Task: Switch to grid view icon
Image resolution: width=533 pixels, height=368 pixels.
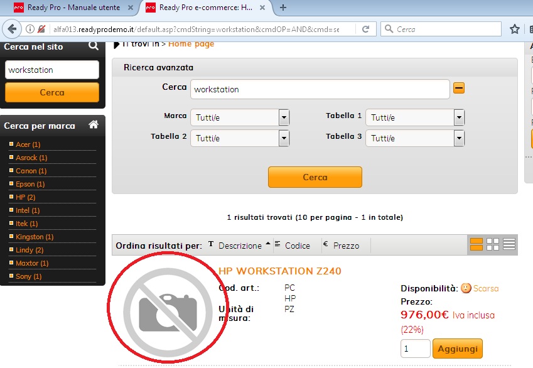Action: point(493,244)
